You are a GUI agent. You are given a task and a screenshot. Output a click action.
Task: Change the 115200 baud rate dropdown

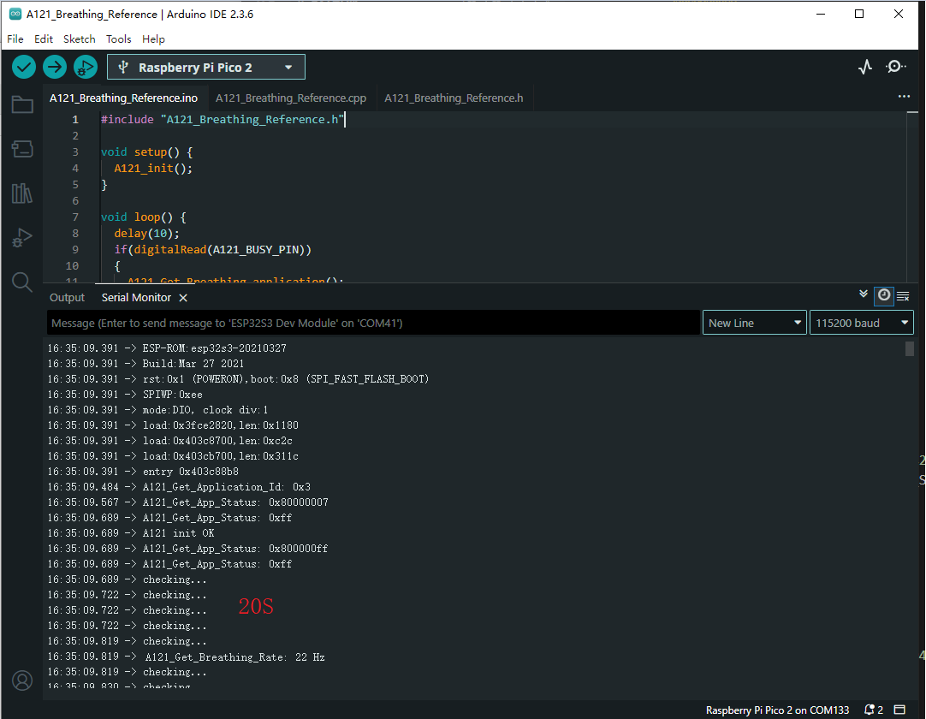(861, 323)
